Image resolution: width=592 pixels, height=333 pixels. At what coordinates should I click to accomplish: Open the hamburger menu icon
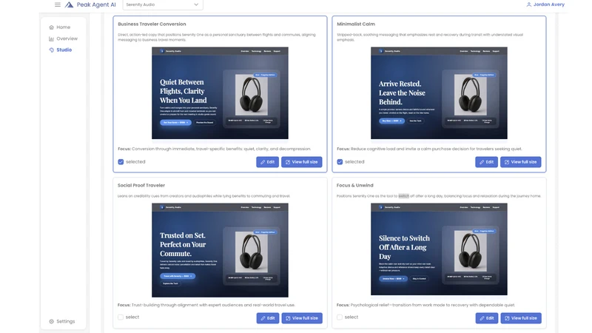point(58,4)
